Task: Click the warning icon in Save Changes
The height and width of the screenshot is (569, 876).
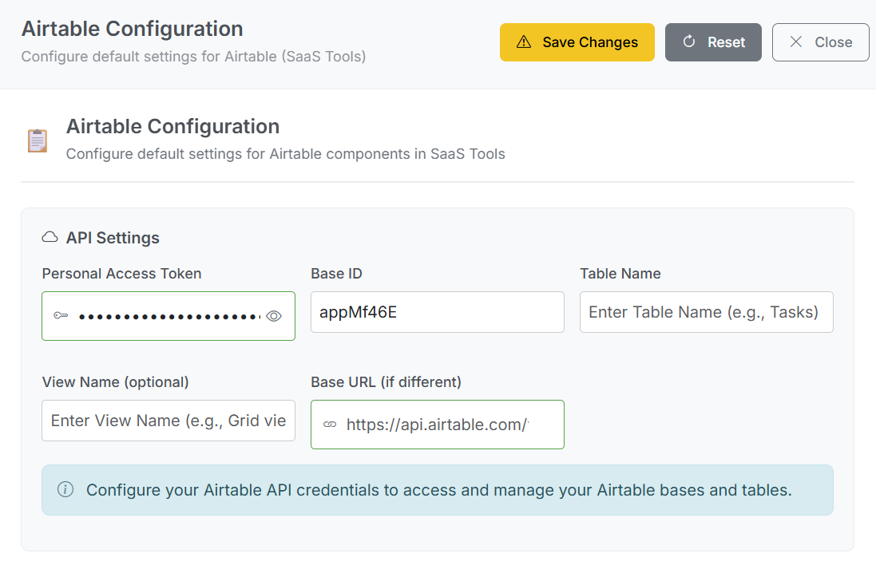Action: tap(524, 41)
